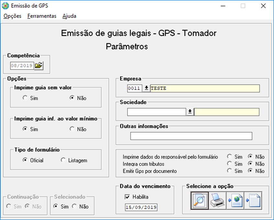Click the Empresa name field showing TESTE

(205, 88)
